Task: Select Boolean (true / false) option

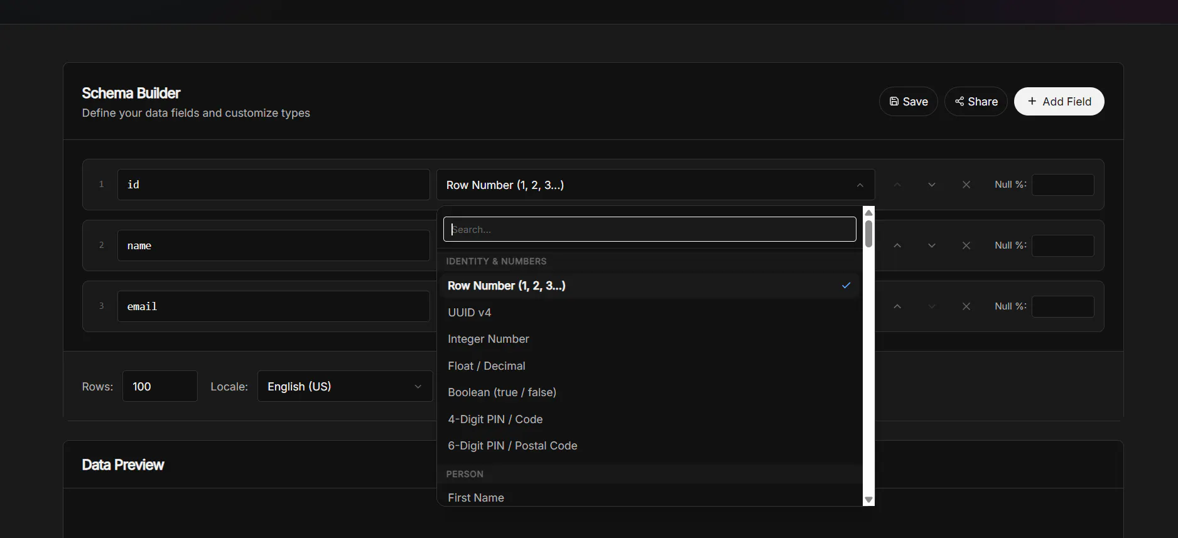Action: coord(649,392)
